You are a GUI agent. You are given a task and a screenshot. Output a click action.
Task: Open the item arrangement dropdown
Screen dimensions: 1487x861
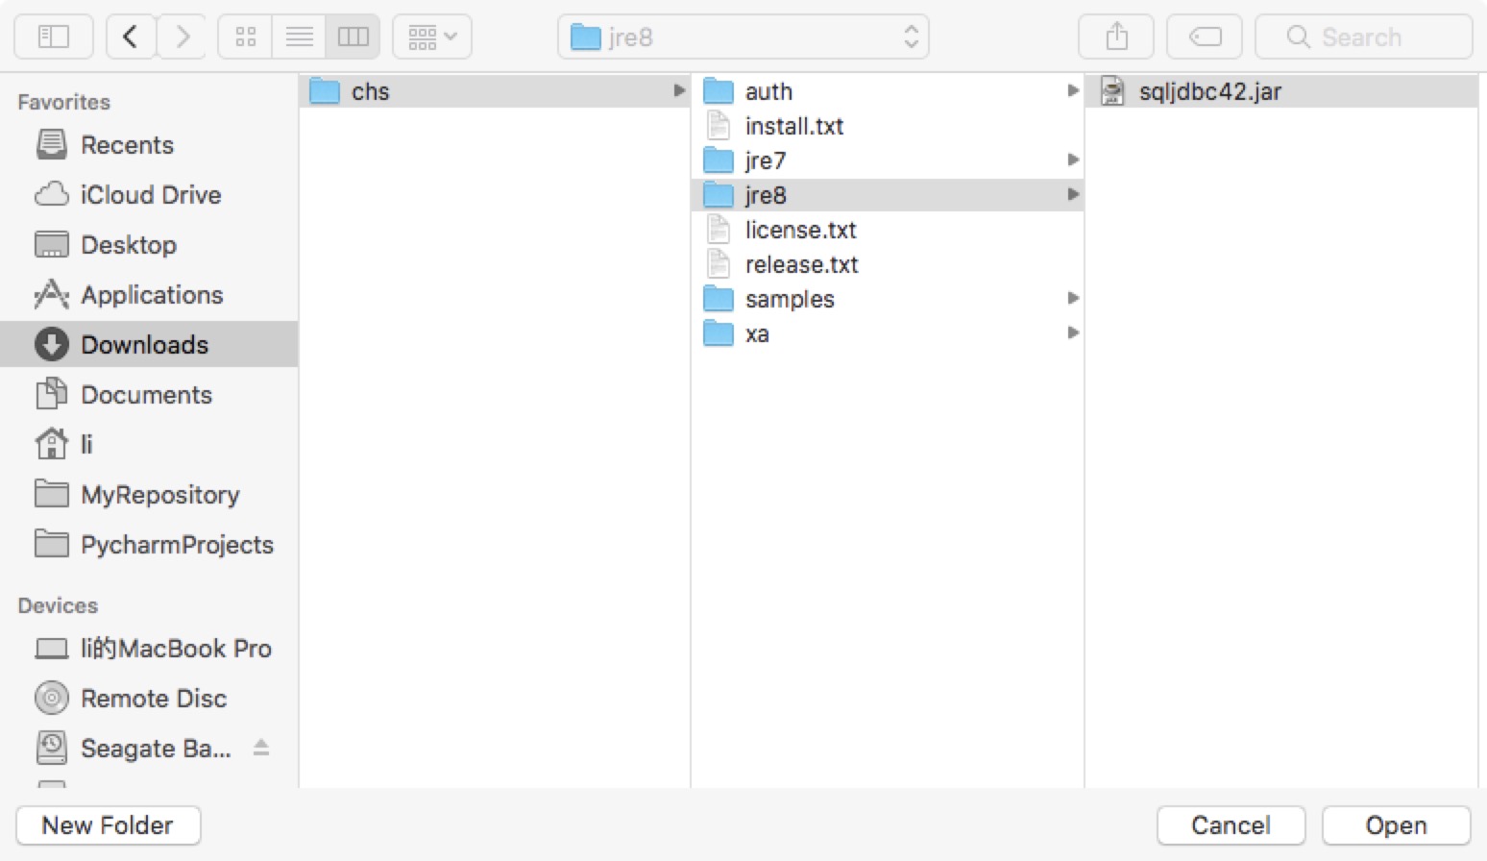[x=432, y=37]
